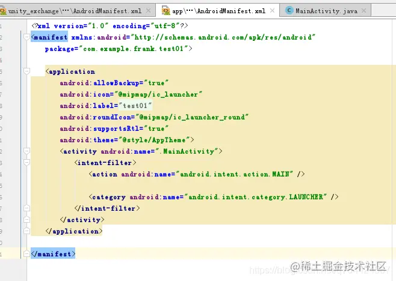The image size is (396, 281).
Task: Click the XML file icon on unity_exchange tab
Action: point(2,11)
